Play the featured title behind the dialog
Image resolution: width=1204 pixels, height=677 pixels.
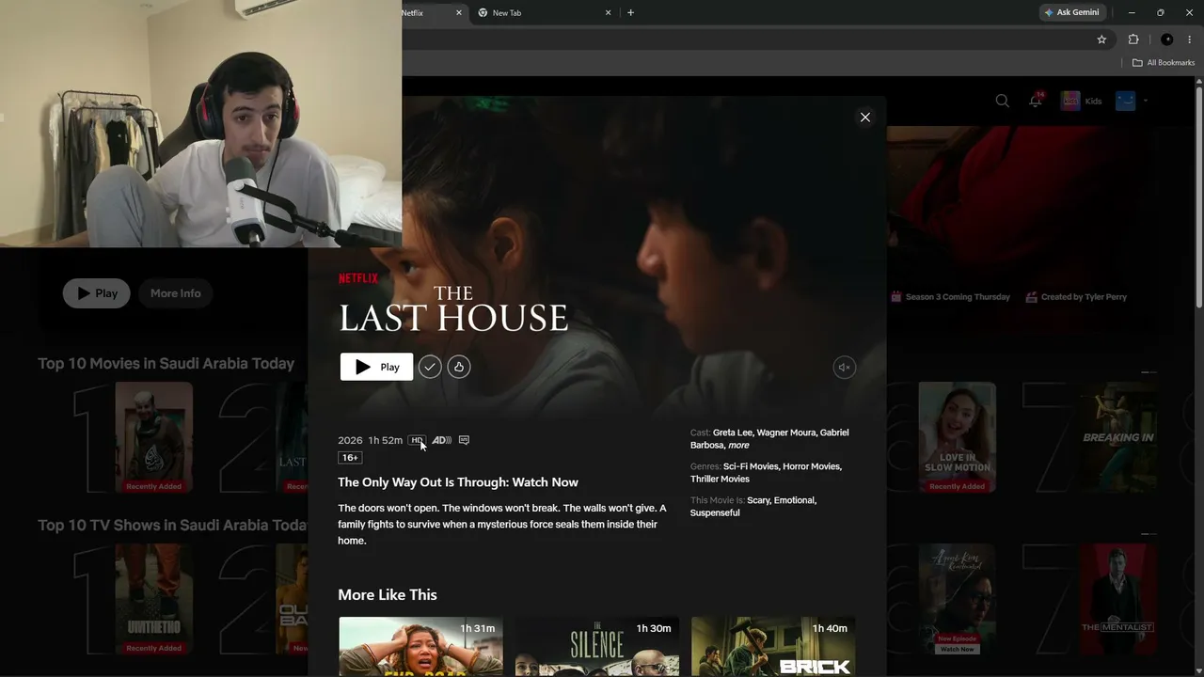point(97,293)
